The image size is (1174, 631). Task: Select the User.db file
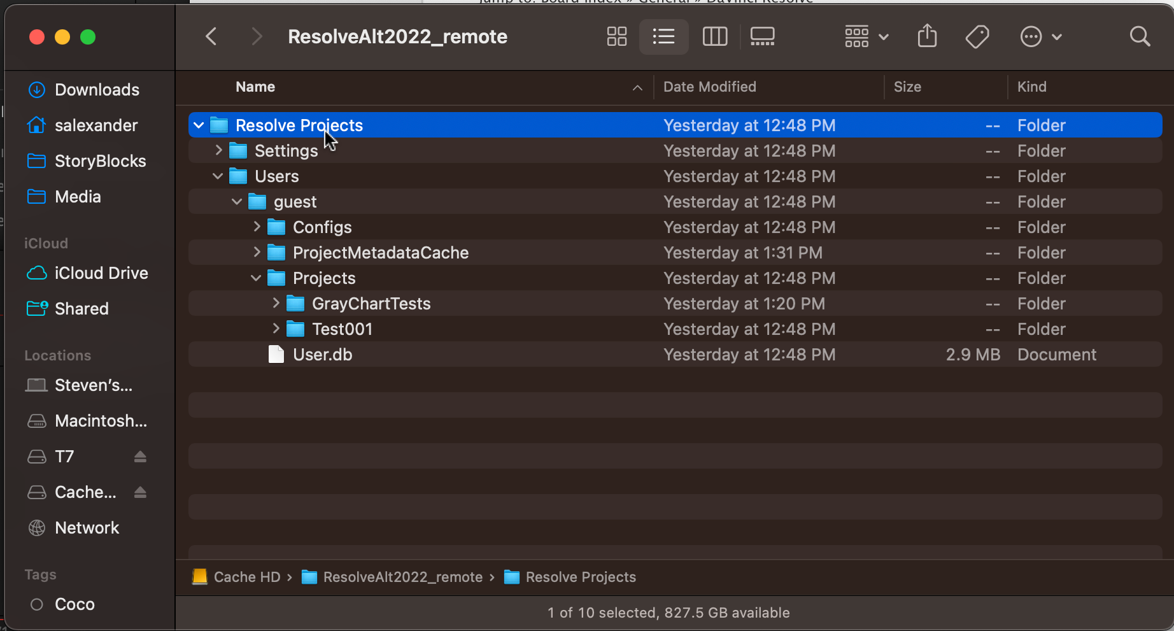coord(675,355)
